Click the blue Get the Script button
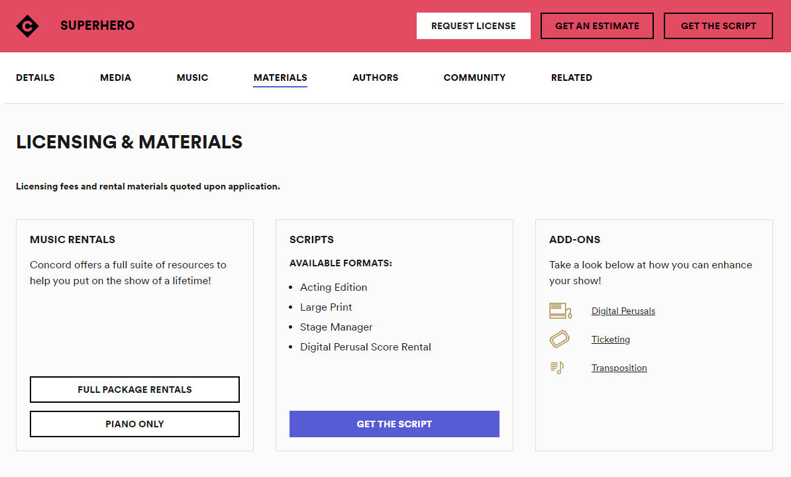The width and height of the screenshot is (791, 477). (x=394, y=424)
